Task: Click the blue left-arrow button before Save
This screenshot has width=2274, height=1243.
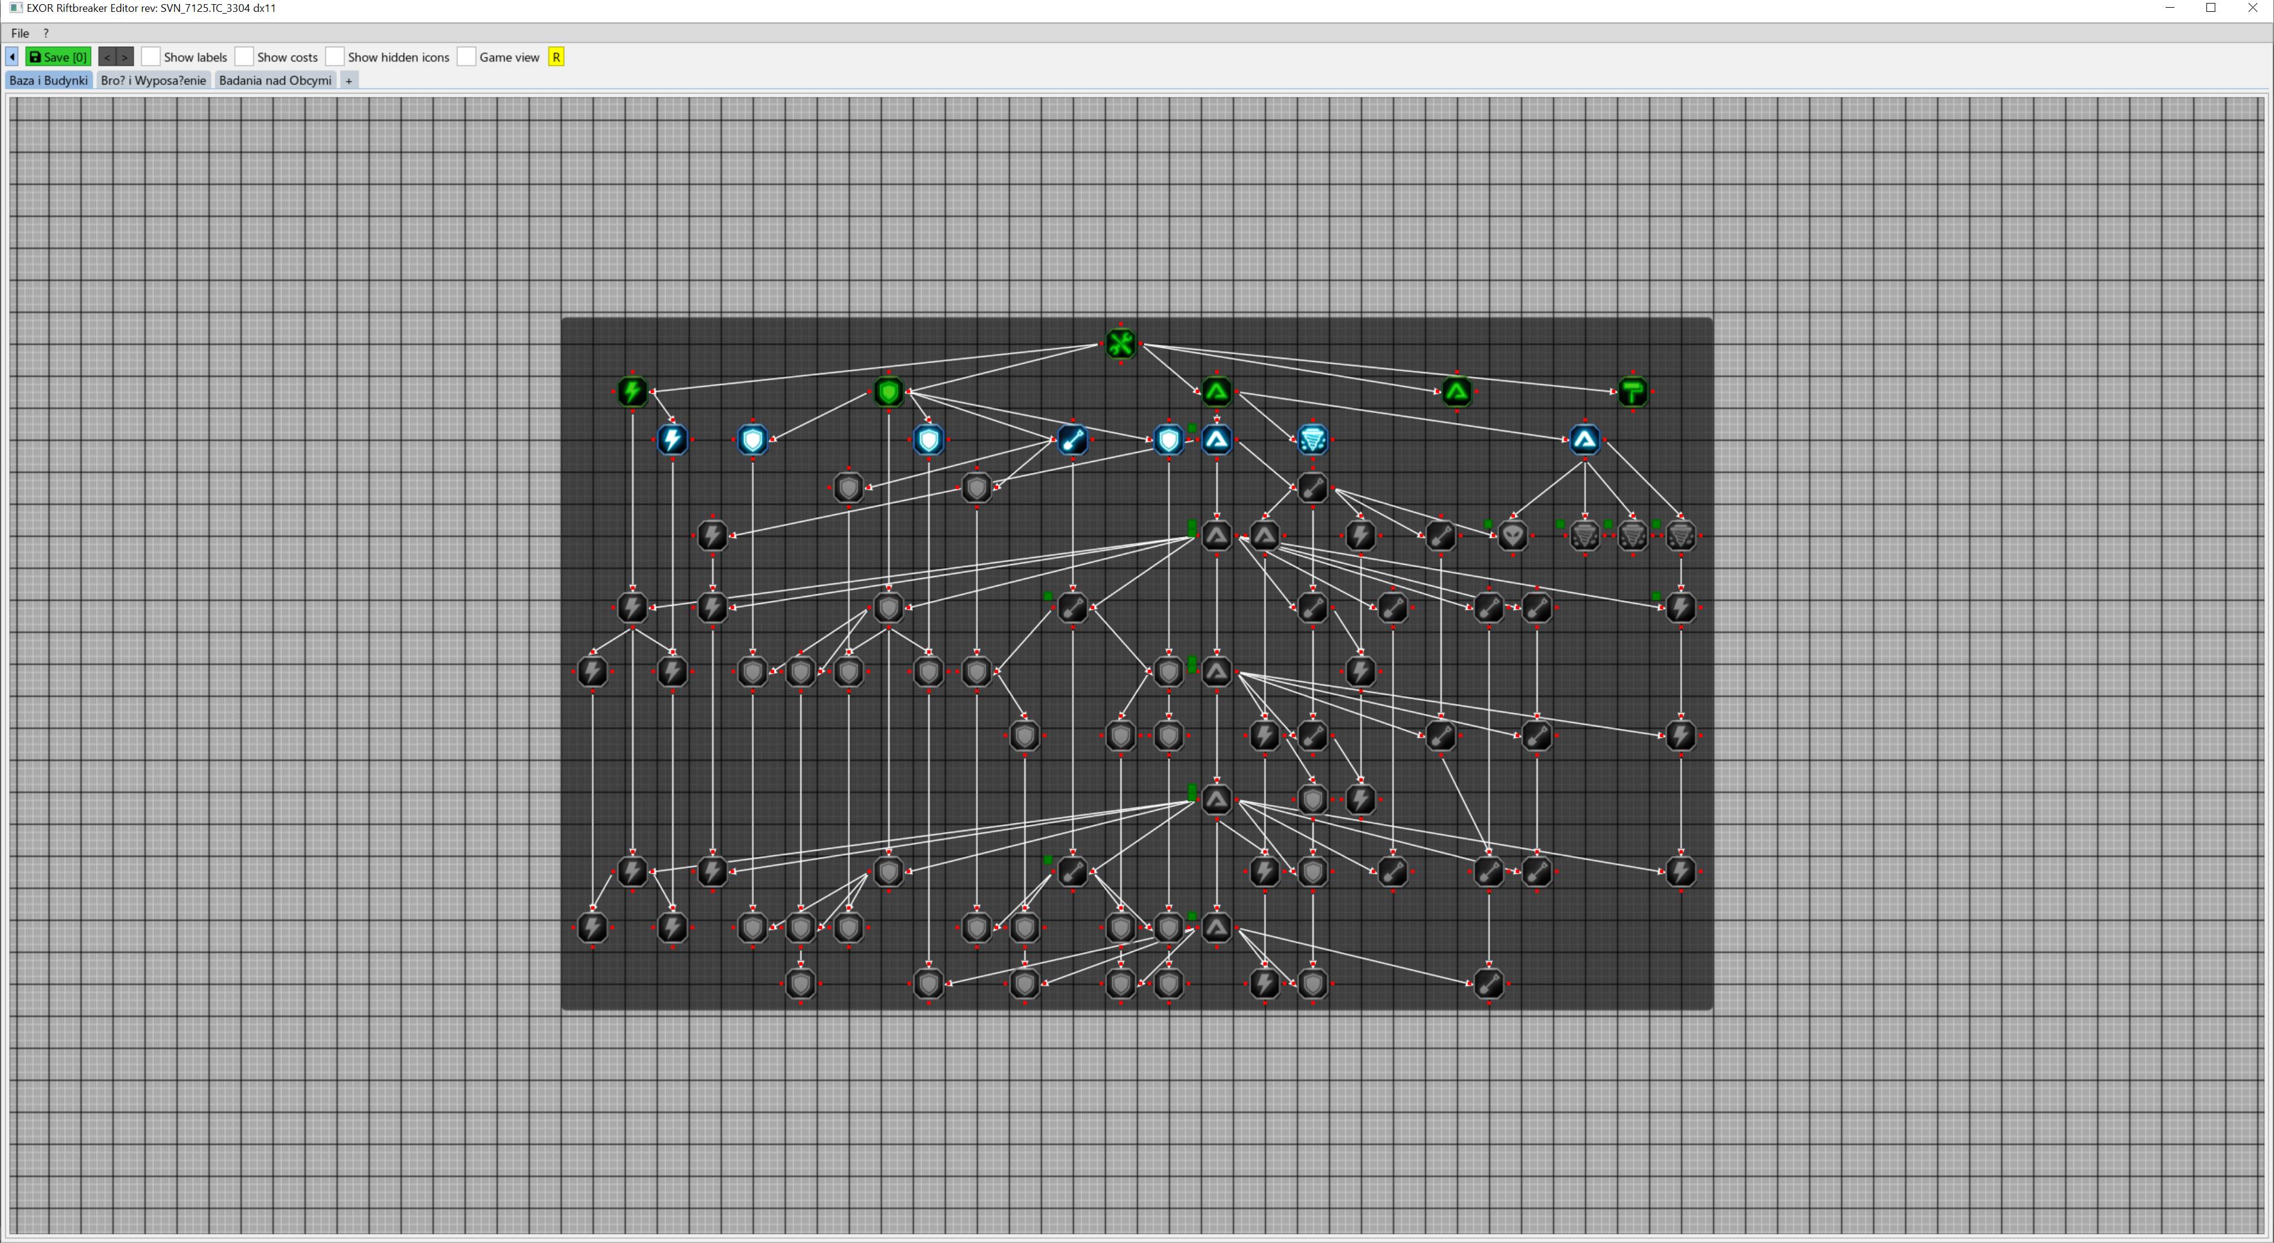Action: coord(12,56)
